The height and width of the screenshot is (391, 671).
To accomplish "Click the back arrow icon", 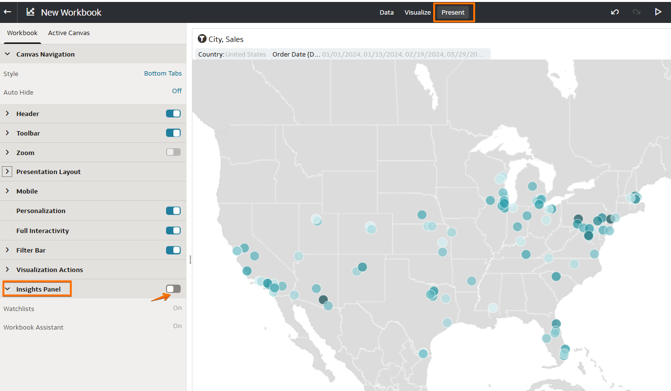I will [x=8, y=12].
